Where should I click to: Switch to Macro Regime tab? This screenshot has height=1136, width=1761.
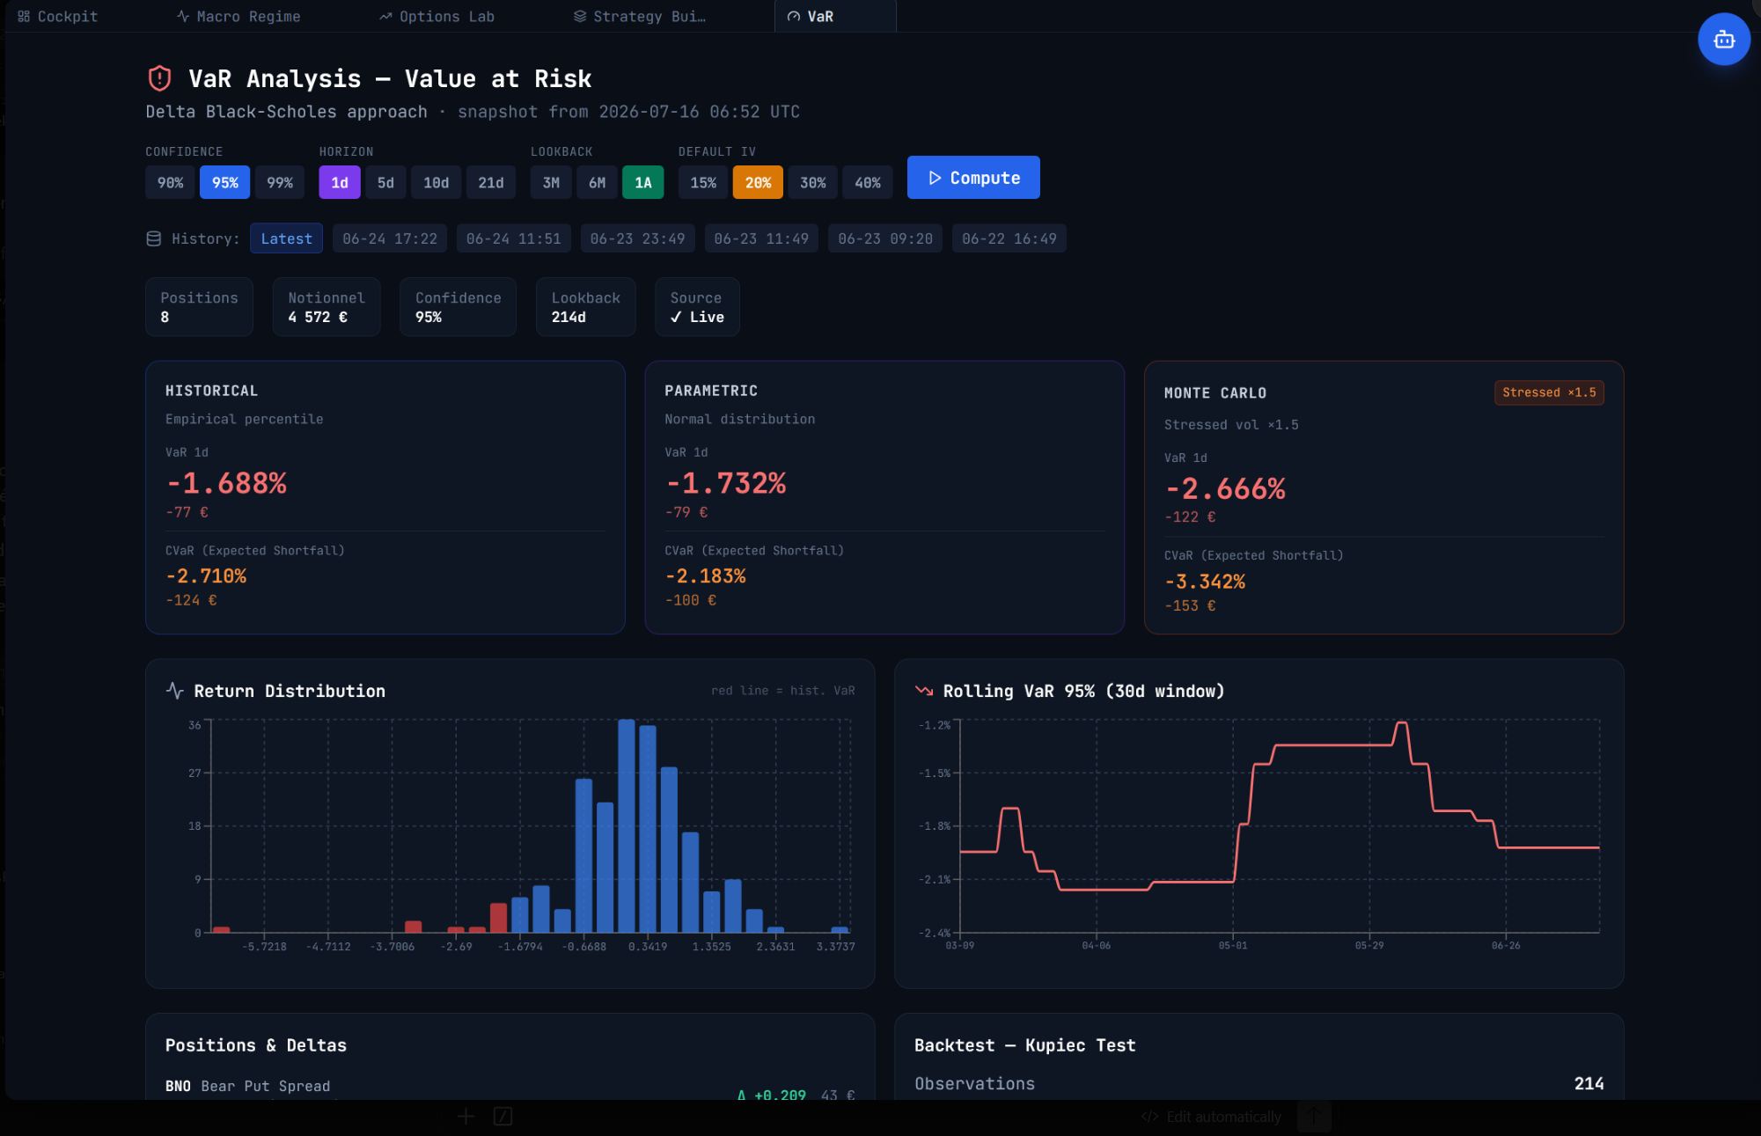coord(238,16)
